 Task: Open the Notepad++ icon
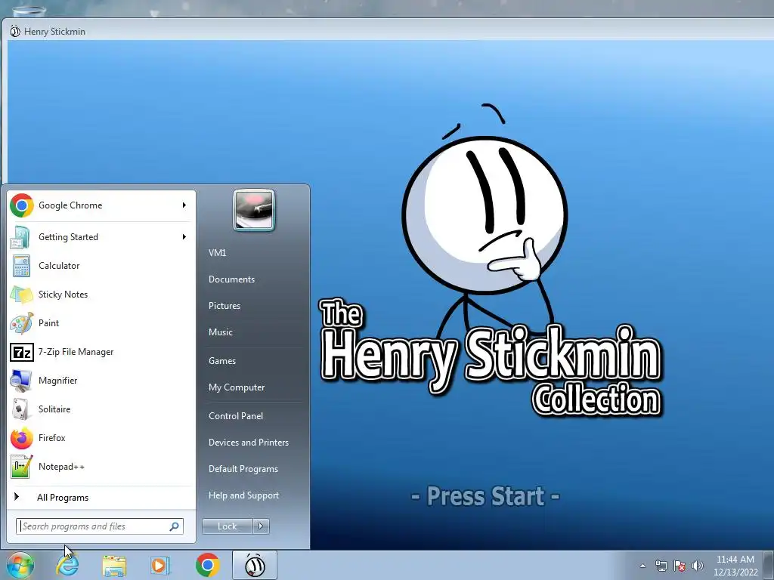coord(21,467)
